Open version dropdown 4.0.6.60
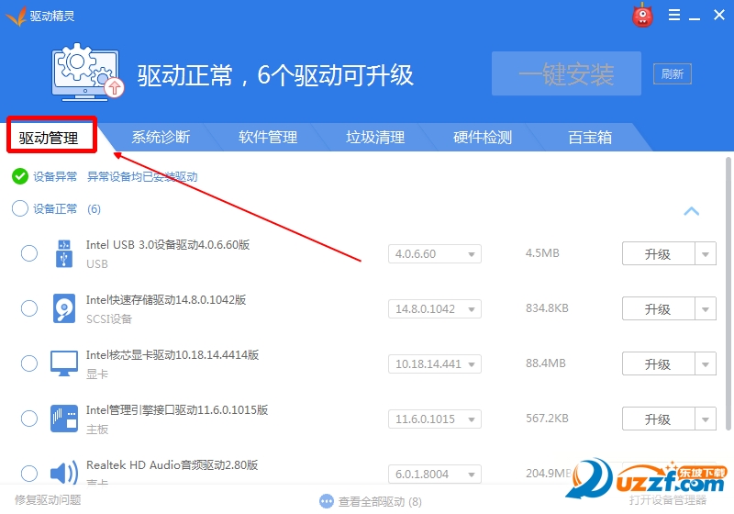734x514 pixels. [x=435, y=253]
